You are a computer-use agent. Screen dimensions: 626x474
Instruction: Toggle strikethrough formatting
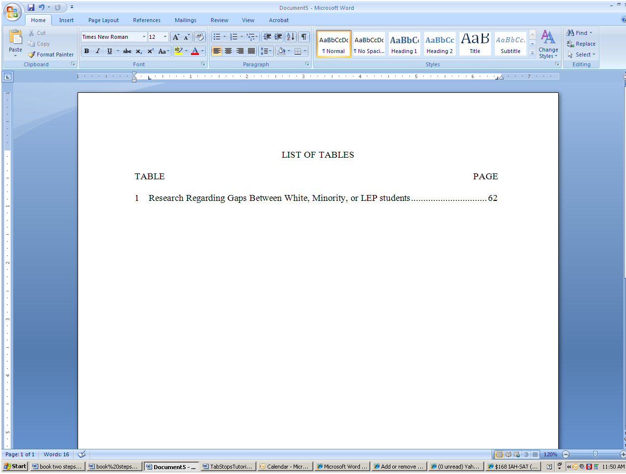pos(127,51)
